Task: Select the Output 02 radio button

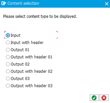Action: (x=8, y=64)
